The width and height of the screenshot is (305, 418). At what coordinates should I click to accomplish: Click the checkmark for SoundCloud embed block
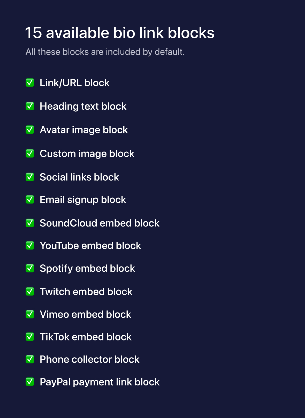tap(30, 223)
